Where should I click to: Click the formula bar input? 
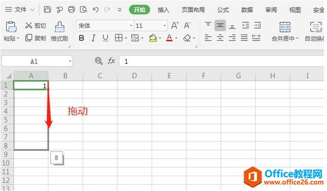tap(221, 61)
